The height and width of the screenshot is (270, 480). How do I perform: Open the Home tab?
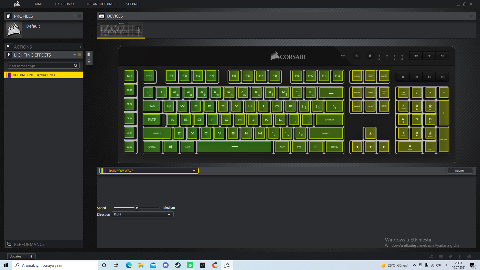click(x=38, y=4)
